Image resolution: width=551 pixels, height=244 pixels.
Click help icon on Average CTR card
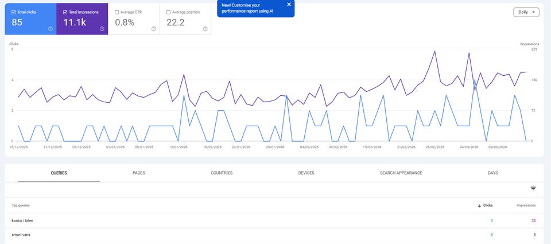point(154,29)
